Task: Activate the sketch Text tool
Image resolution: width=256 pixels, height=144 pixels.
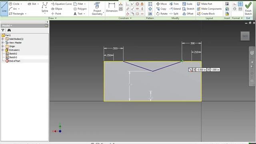Action: tap(78, 14)
